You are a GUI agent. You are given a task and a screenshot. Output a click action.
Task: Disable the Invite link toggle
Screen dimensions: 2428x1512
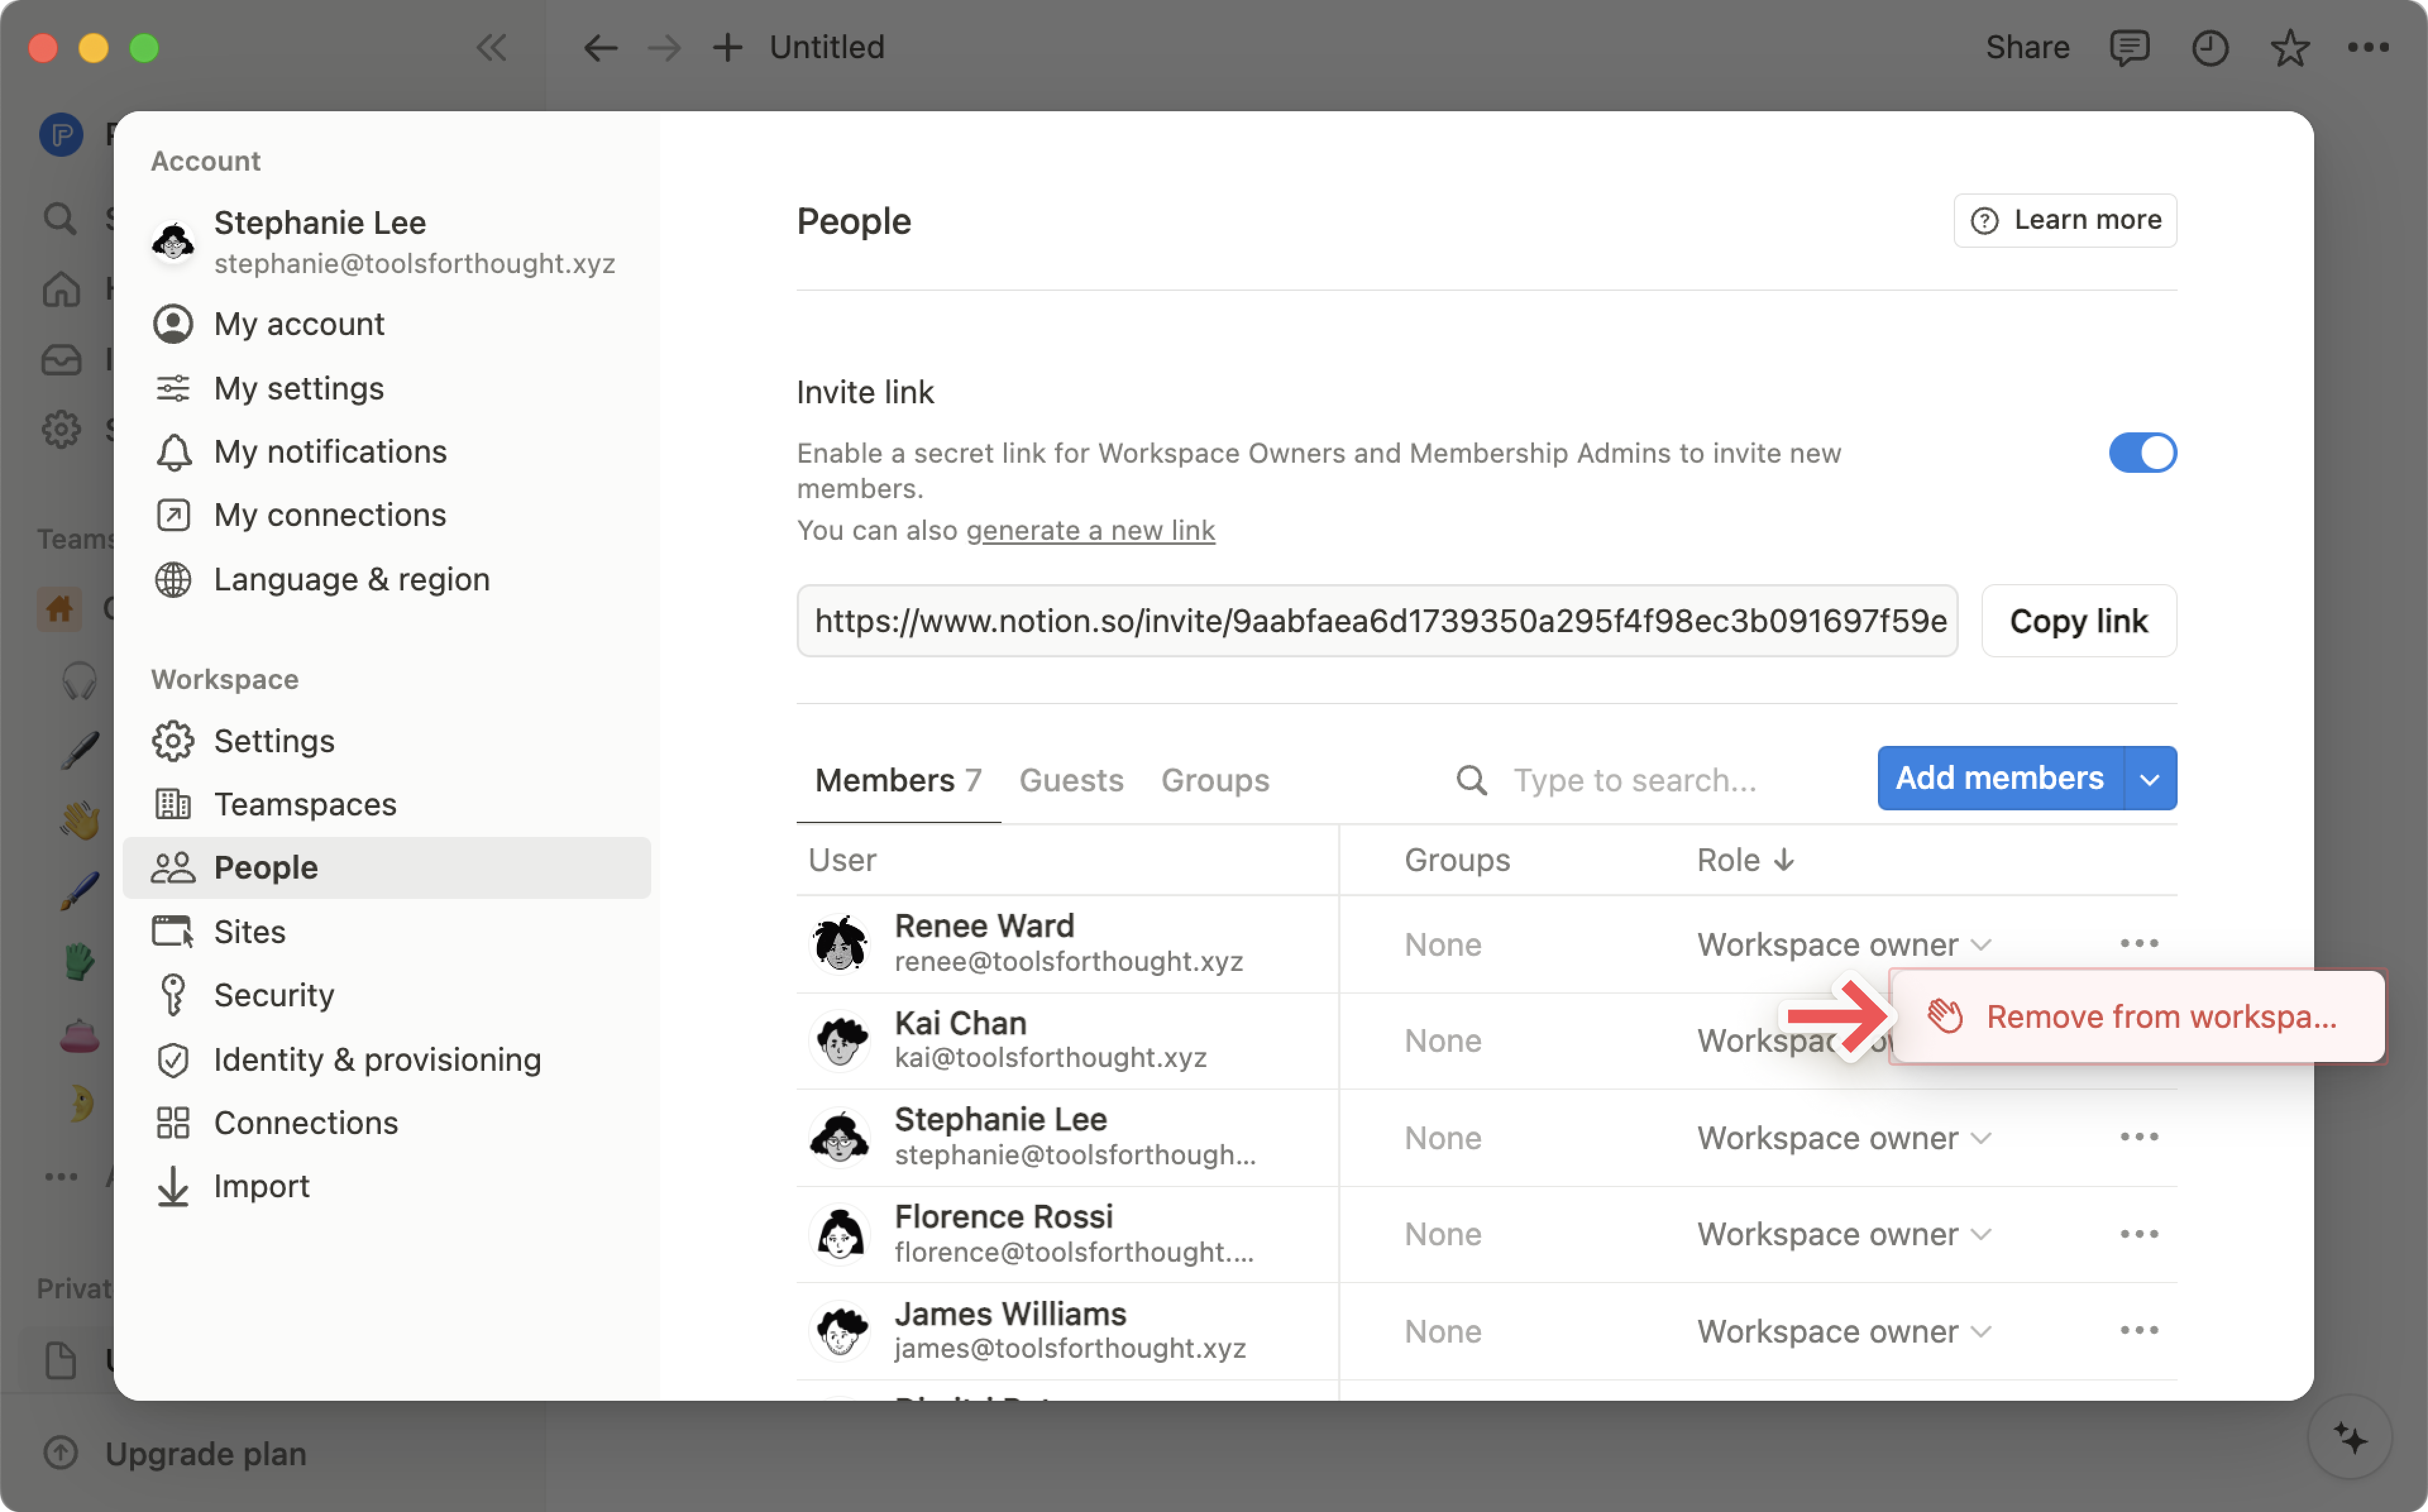pyautogui.click(x=2142, y=453)
